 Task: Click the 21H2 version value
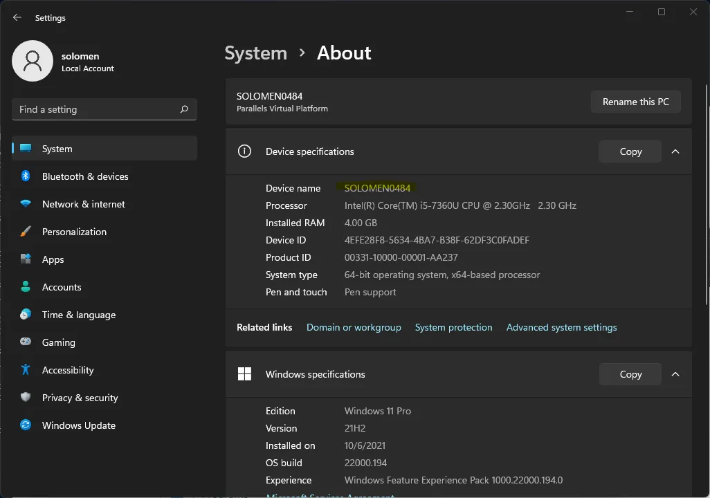click(x=354, y=428)
